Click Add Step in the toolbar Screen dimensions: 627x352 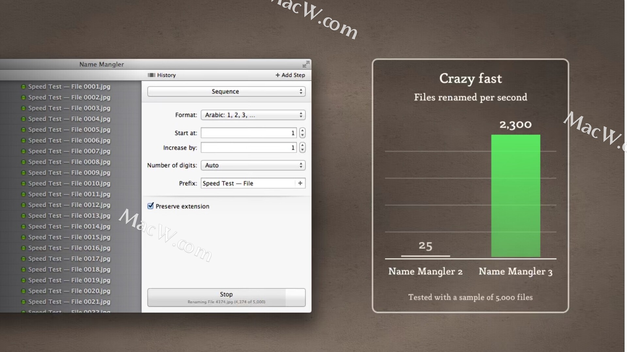[290, 75]
